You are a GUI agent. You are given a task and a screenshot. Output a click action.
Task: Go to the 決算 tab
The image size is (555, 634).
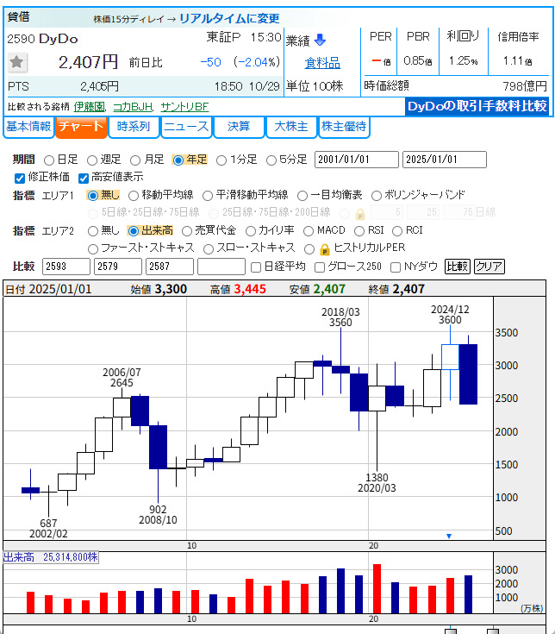239,127
